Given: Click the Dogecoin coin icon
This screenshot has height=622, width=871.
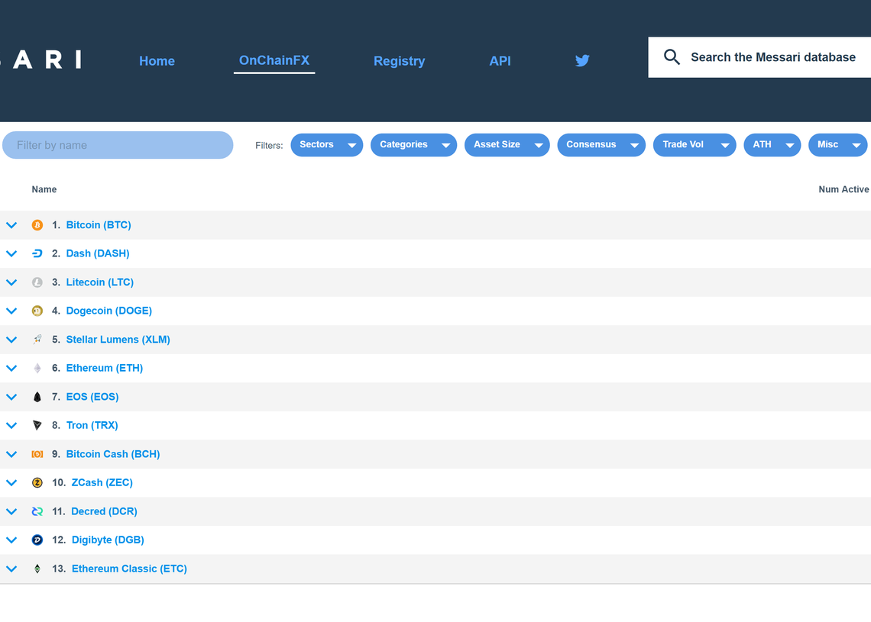Looking at the screenshot, I should 37,311.
